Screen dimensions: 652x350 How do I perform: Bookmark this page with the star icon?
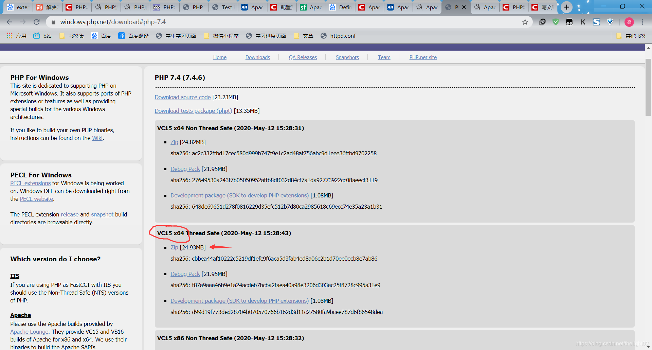525,22
